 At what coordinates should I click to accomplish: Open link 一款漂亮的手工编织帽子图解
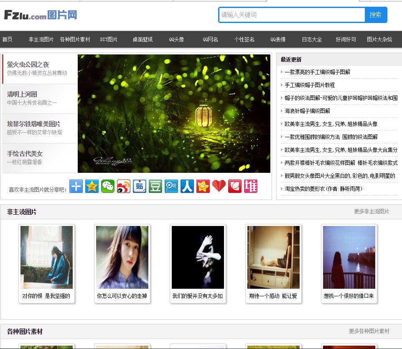pos(317,72)
